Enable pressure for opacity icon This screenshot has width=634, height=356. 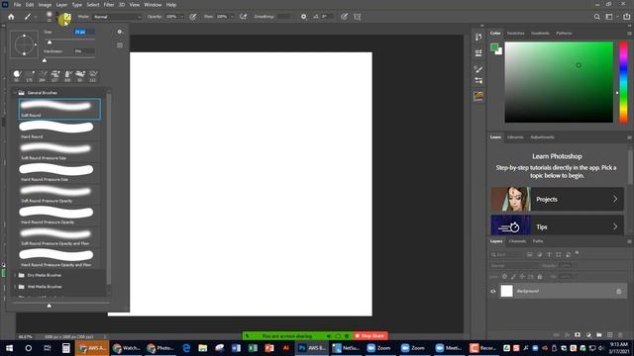pos(193,17)
